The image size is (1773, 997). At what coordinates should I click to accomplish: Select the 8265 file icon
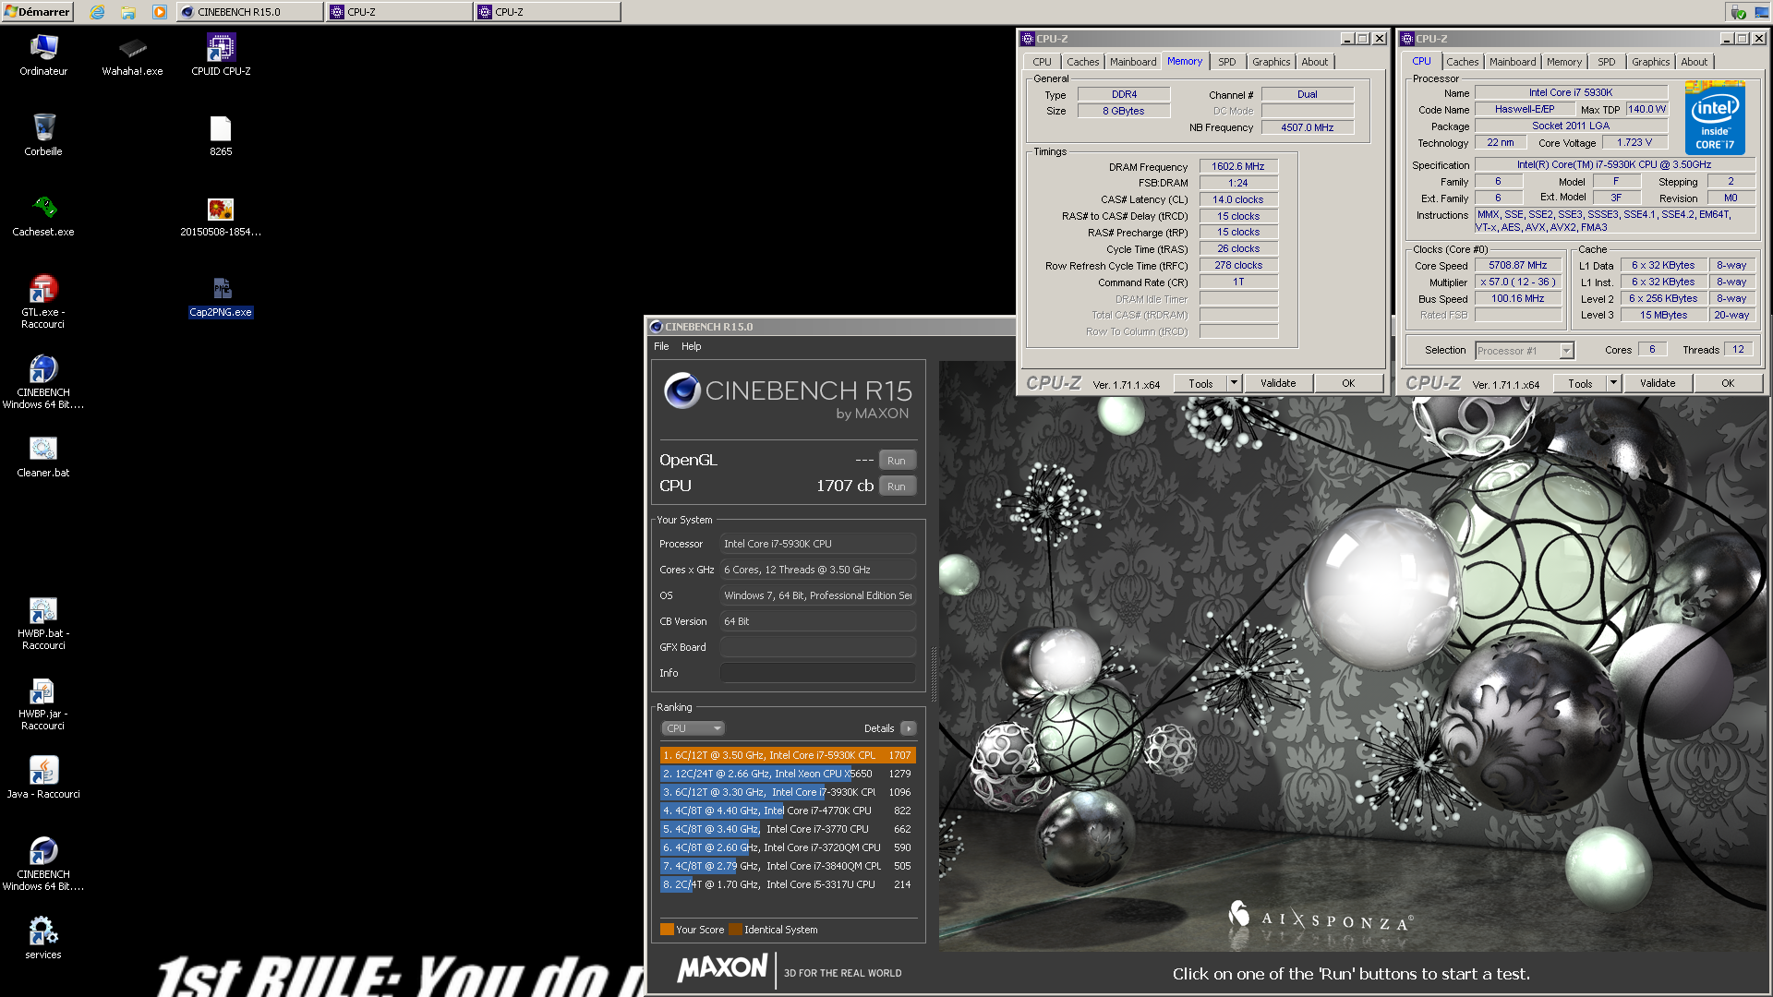(x=221, y=135)
